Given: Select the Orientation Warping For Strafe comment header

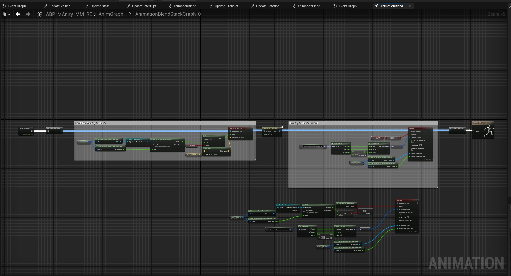Looking at the screenshot, I should 165,123.
